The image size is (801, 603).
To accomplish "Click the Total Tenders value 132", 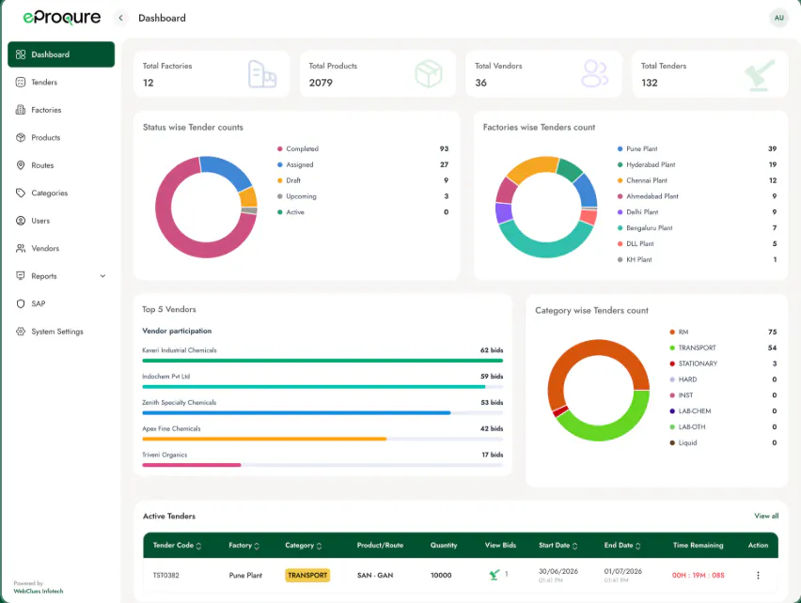I will point(650,83).
